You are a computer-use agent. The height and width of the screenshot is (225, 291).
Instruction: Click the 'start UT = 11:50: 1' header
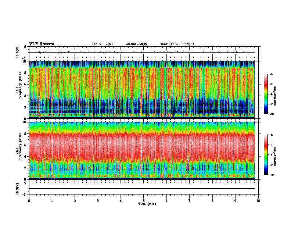click(x=177, y=44)
